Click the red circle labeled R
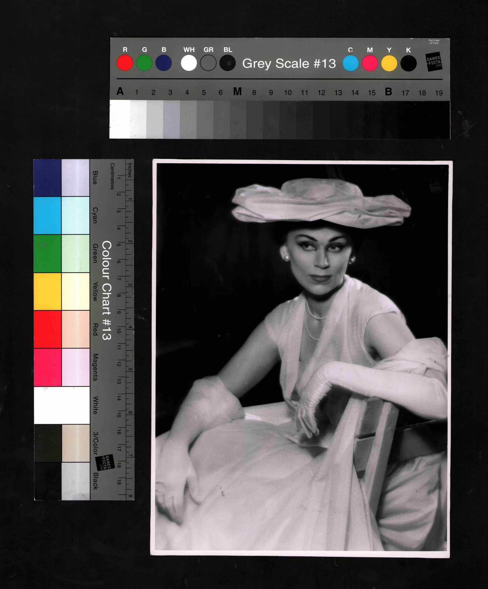This screenshot has width=488, height=589. tap(125, 63)
